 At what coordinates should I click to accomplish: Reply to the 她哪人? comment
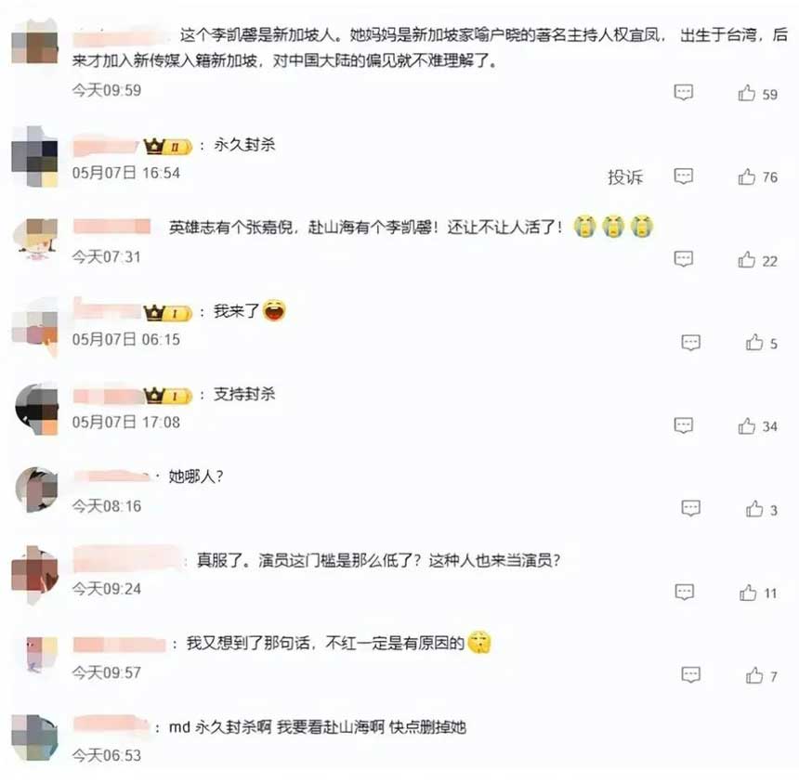click(x=690, y=508)
